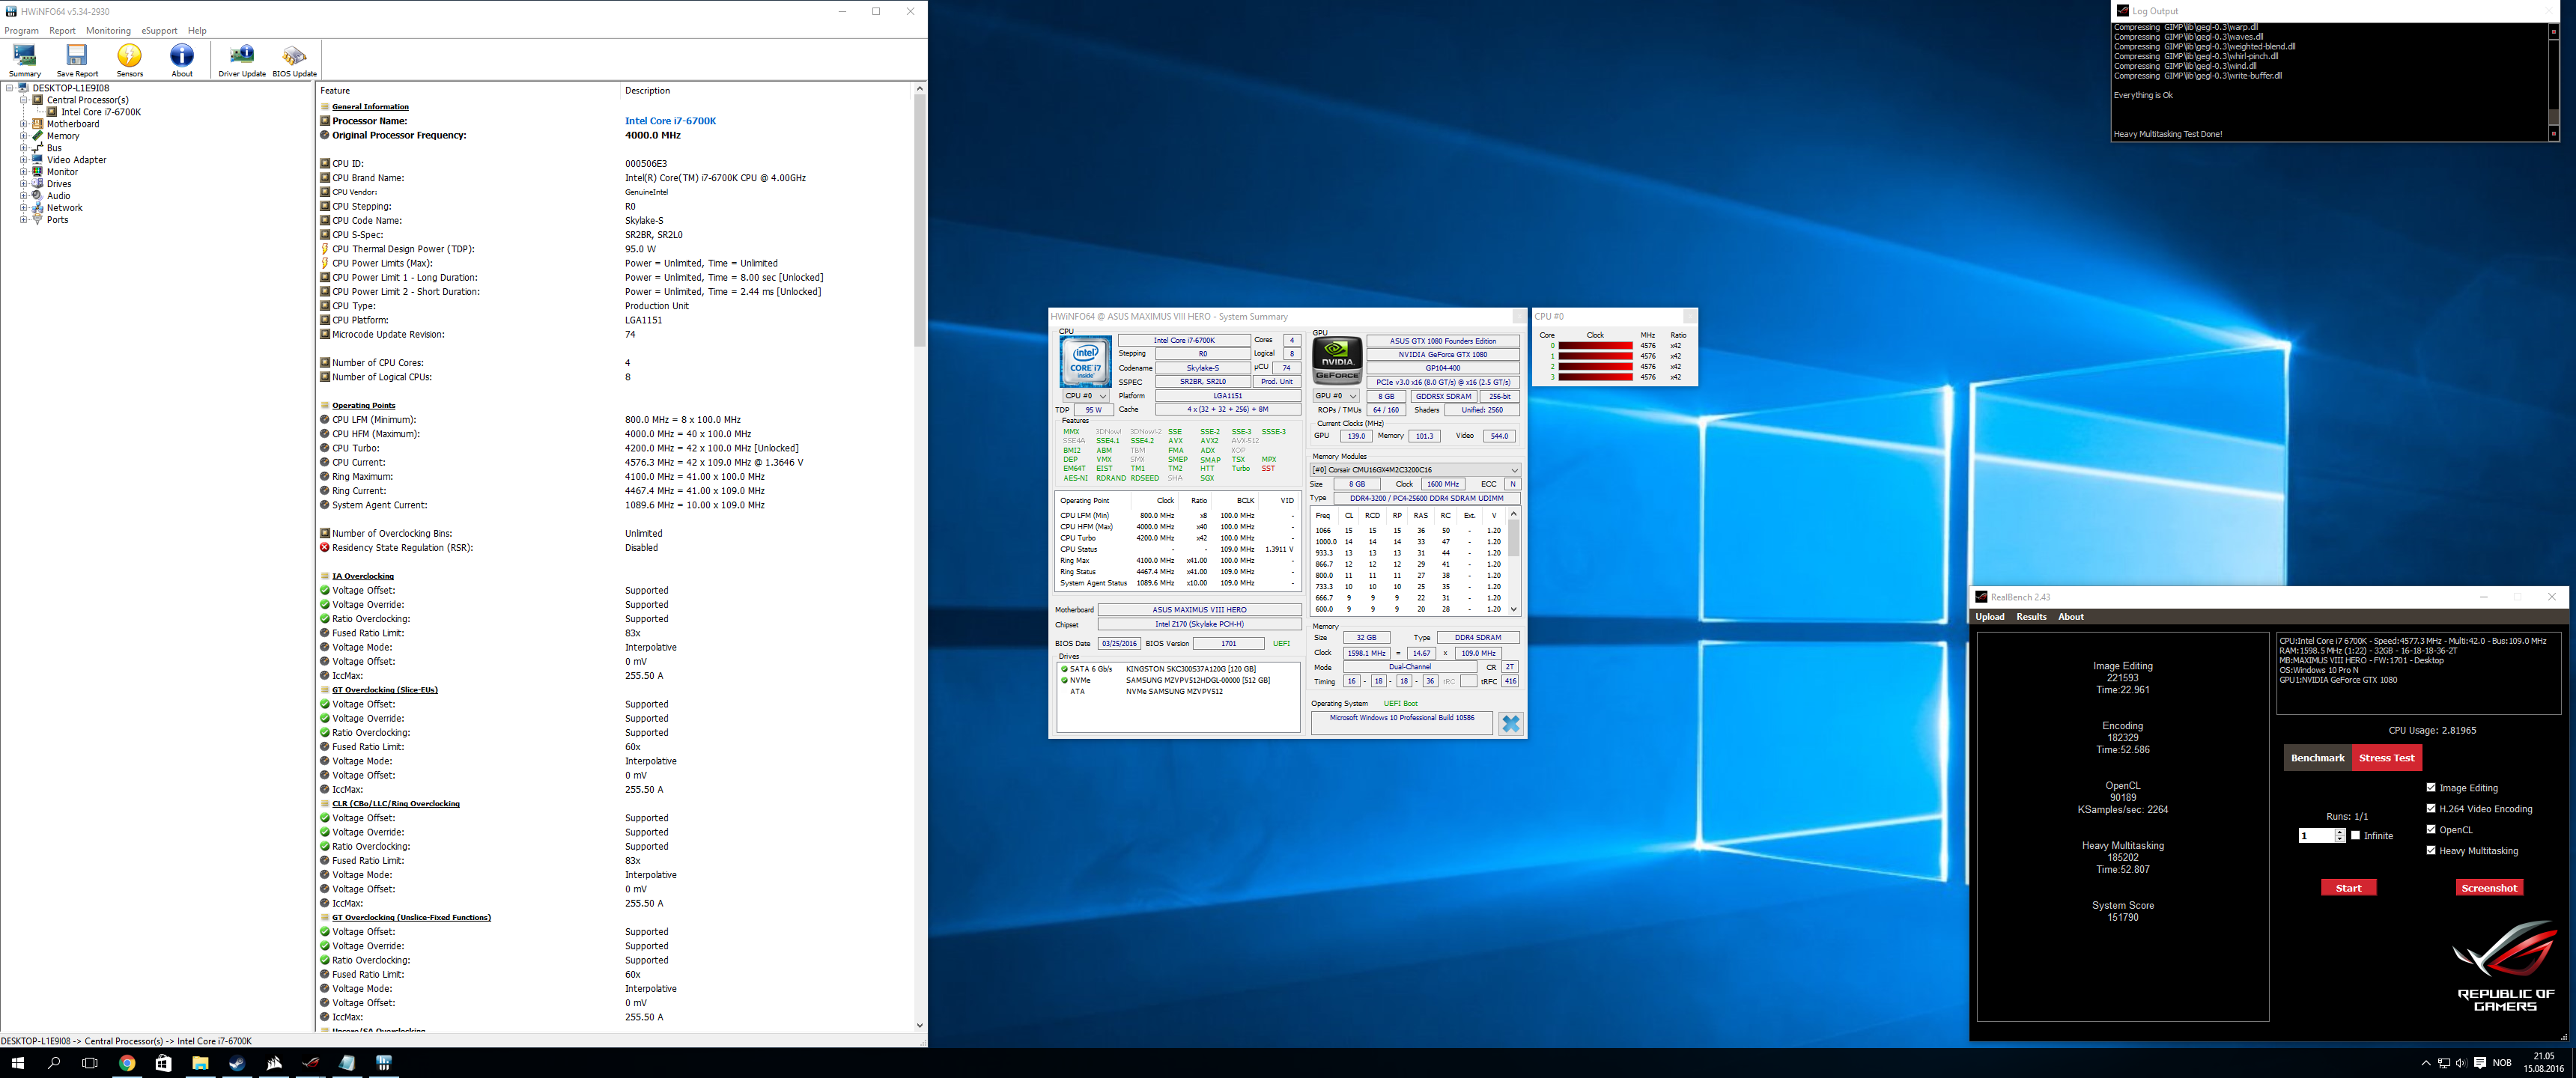This screenshot has height=1078, width=2576.
Task: Select the Network tree item
Action: [65, 208]
